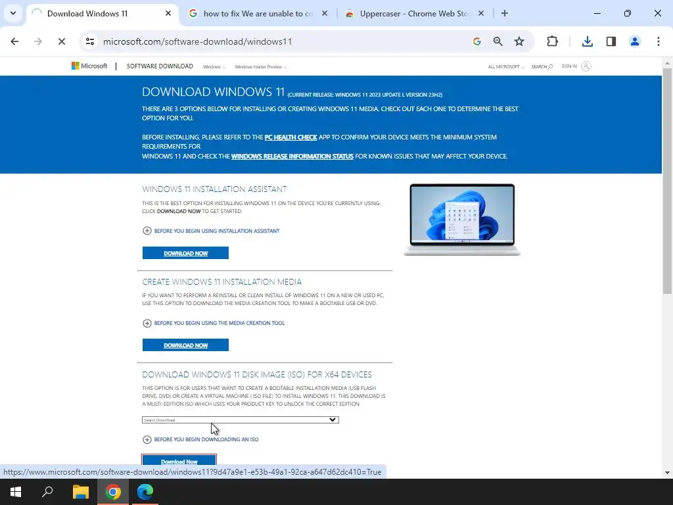Click DOWNLOAD NOW under Installation Media

(185, 345)
